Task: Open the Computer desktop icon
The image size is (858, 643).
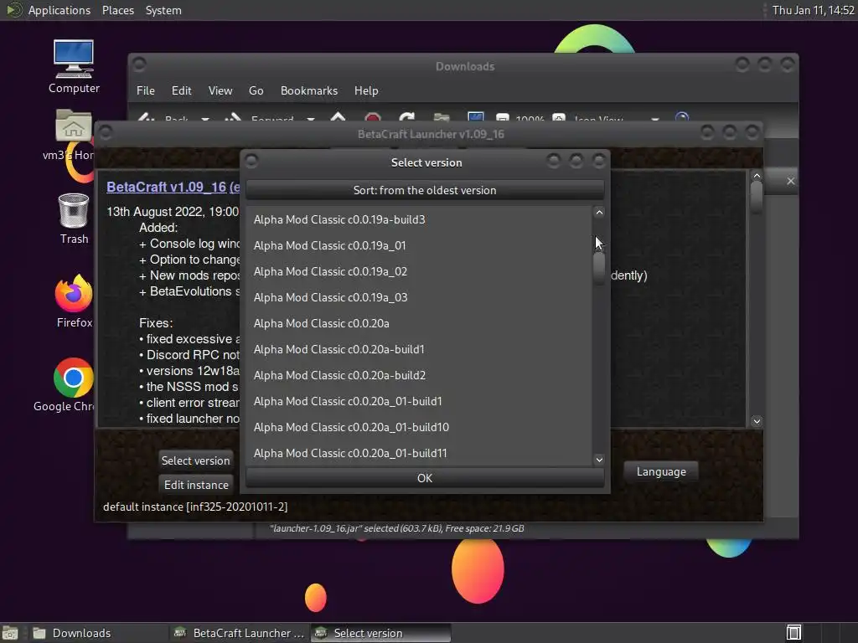Action: 74,66
